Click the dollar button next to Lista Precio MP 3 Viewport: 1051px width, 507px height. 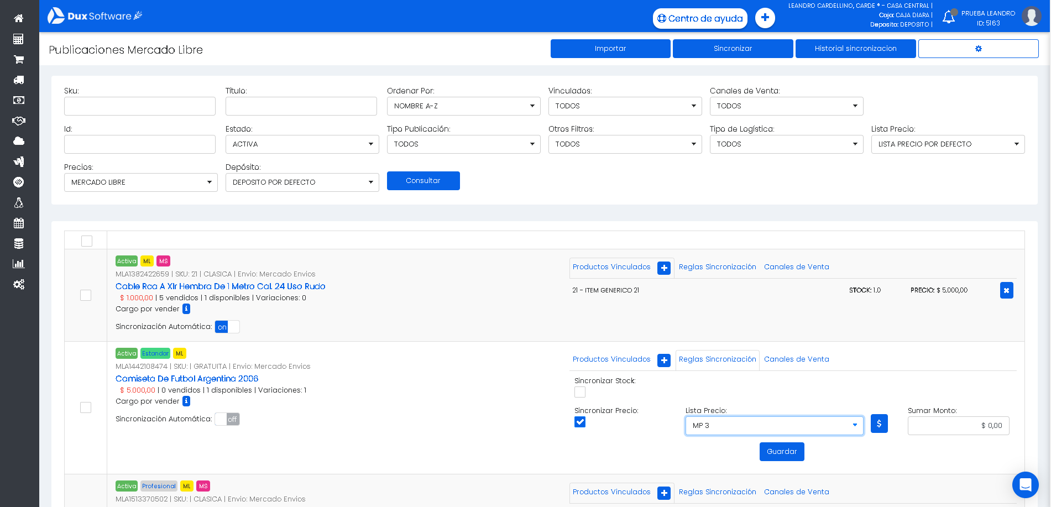pyautogui.click(x=879, y=424)
